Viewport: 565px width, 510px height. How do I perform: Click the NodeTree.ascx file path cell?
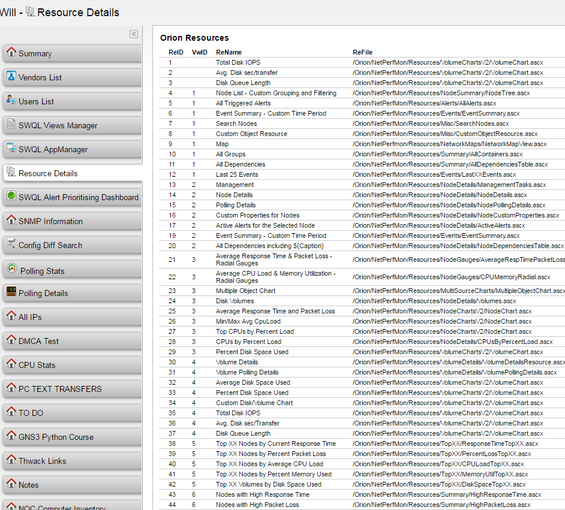441,93
